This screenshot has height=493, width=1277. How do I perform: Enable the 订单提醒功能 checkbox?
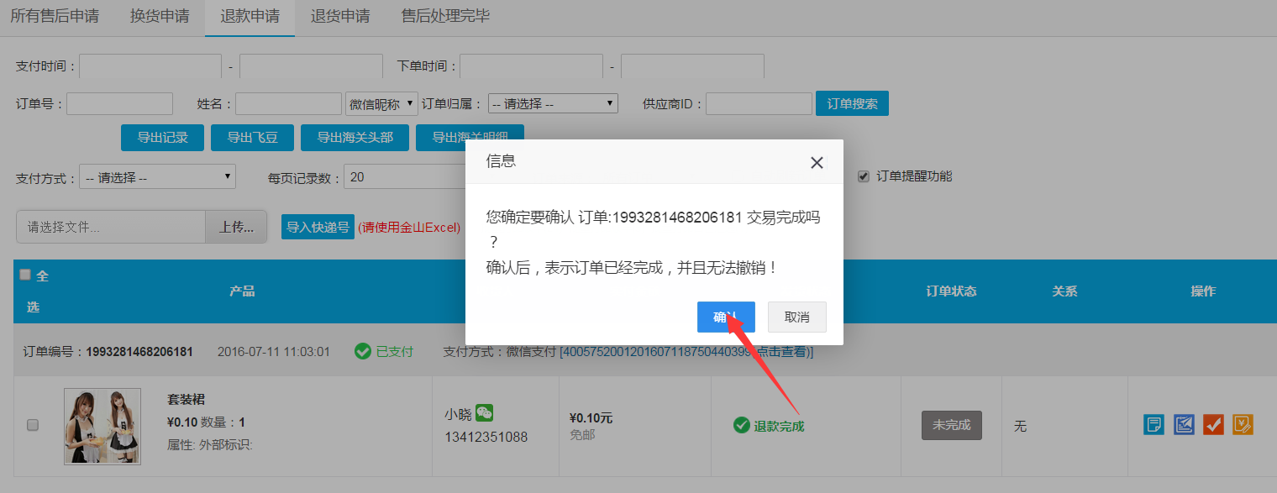point(863,176)
